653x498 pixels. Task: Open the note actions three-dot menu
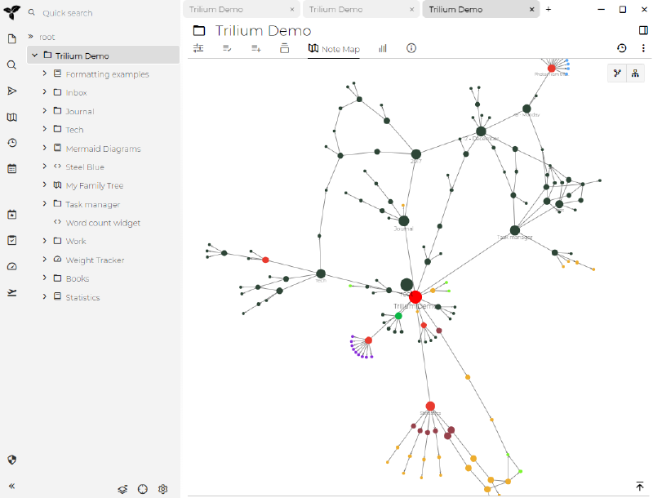(x=643, y=48)
